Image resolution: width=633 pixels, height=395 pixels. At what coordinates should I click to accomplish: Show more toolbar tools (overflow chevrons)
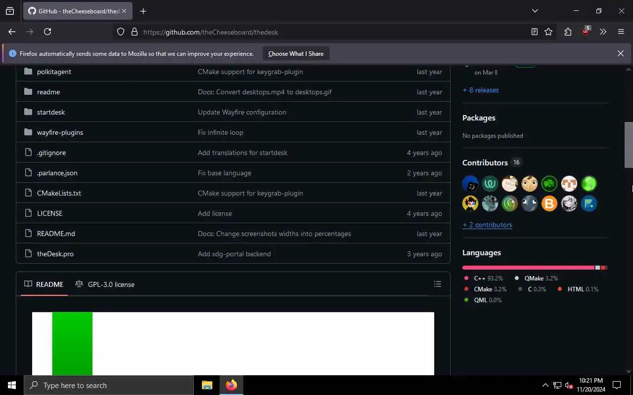(603, 32)
